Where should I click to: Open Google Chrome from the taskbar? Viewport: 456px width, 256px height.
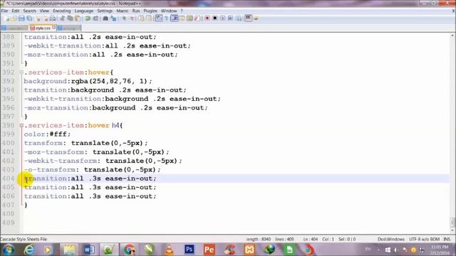129,250
